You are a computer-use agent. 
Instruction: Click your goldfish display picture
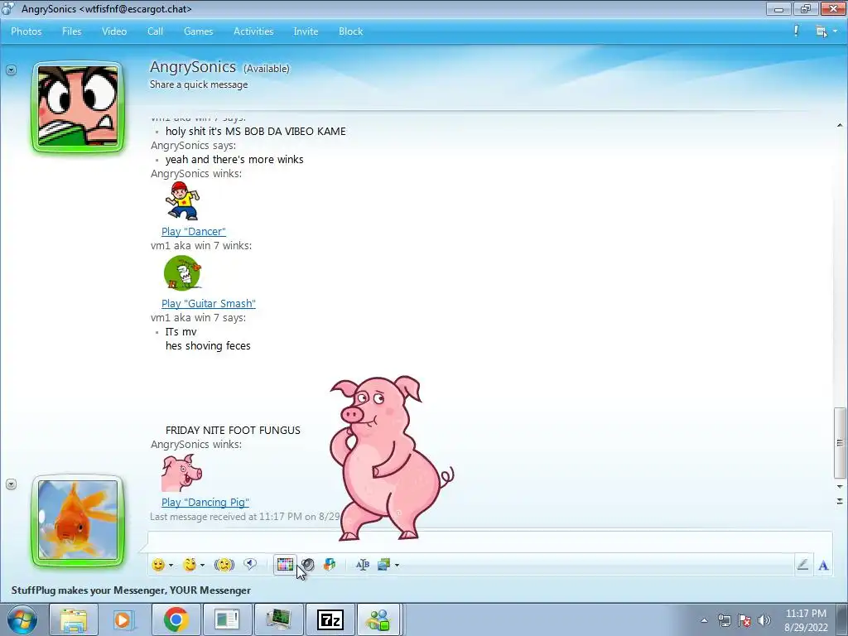(78, 520)
